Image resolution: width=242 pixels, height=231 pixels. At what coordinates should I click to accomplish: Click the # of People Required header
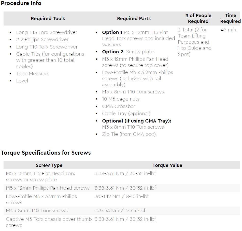click(198, 18)
